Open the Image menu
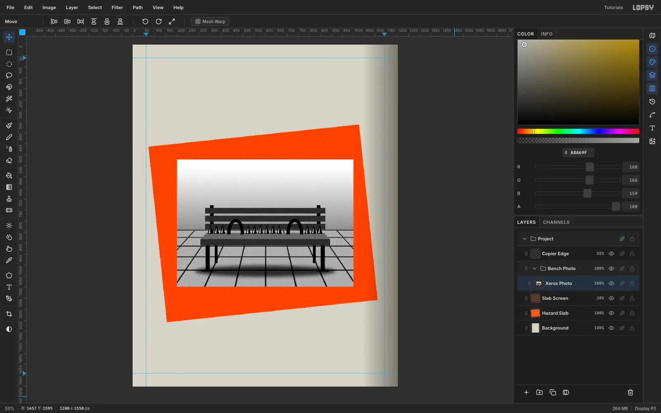The width and height of the screenshot is (661, 413). [x=49, y=7]
